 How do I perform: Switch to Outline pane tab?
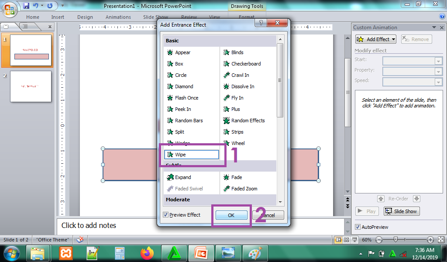click(x=26, y=27)
